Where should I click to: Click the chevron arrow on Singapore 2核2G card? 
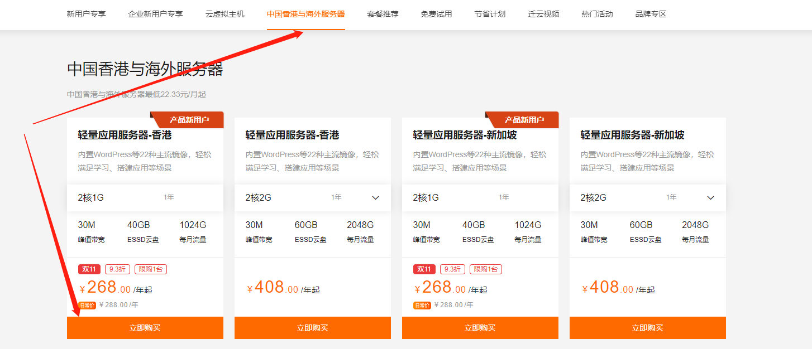pos(710,198)
